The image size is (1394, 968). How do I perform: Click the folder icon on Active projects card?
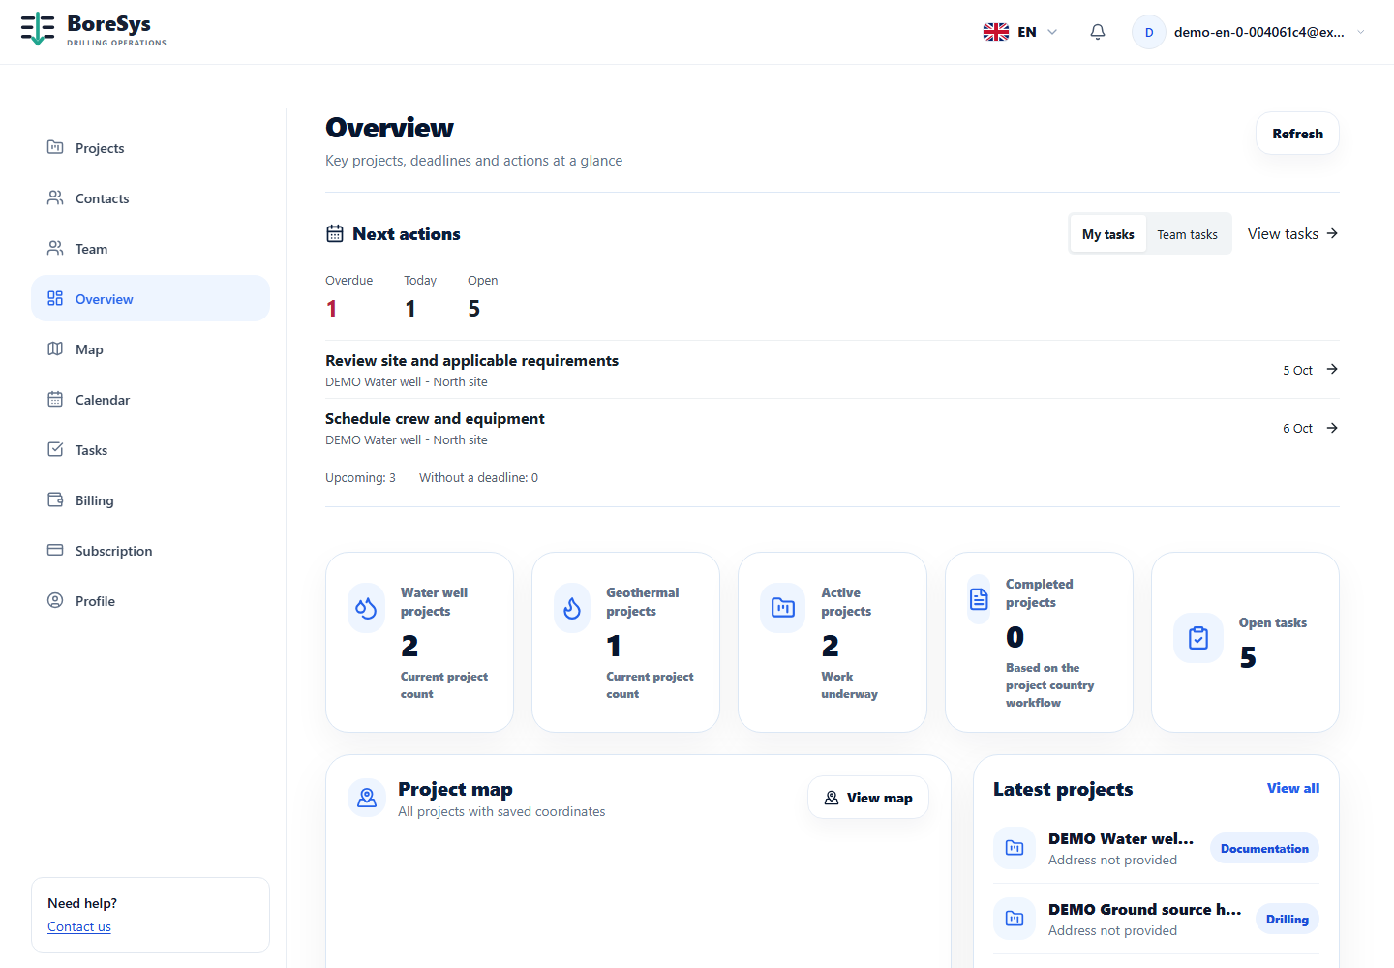[782, 608]
